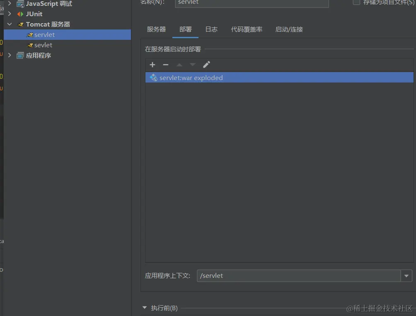Select servlet:war exploded in deployment list
This screenshot has height=316, width=416.
point(279,78)
